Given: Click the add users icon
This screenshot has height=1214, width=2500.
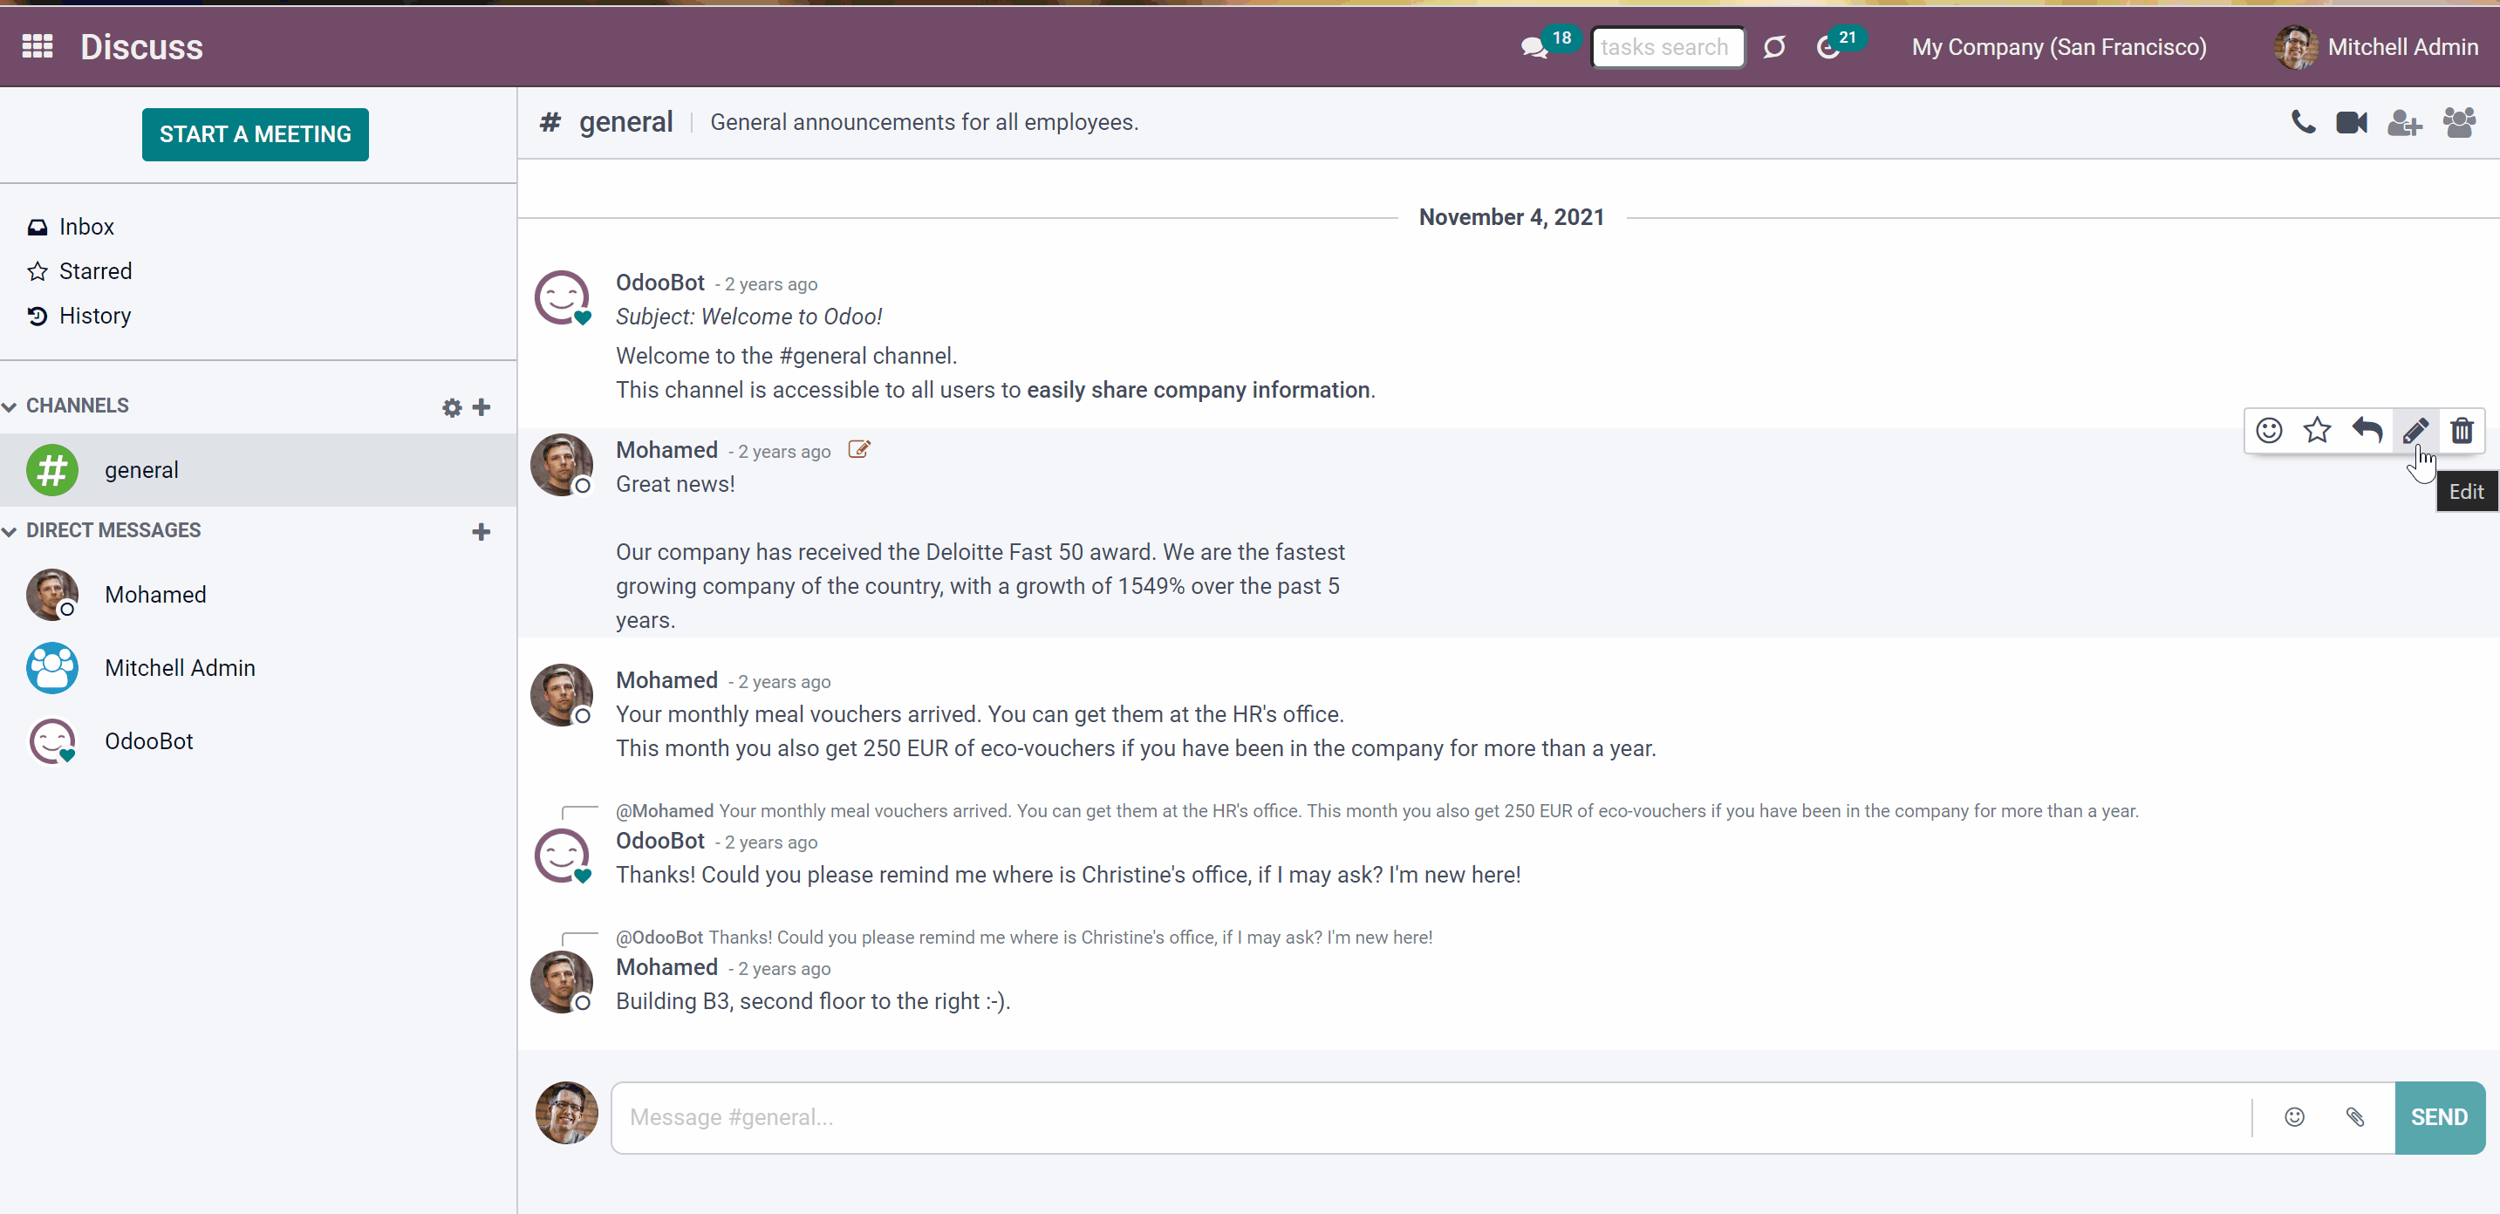Looking at the screenshot, I should pyautogui.click(x=2405, y=122).
